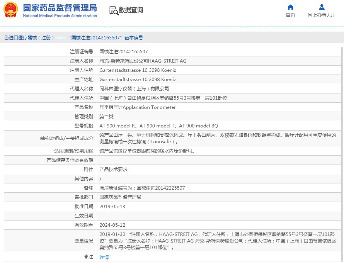Click the 注册人名称 row label

point(82,61)
